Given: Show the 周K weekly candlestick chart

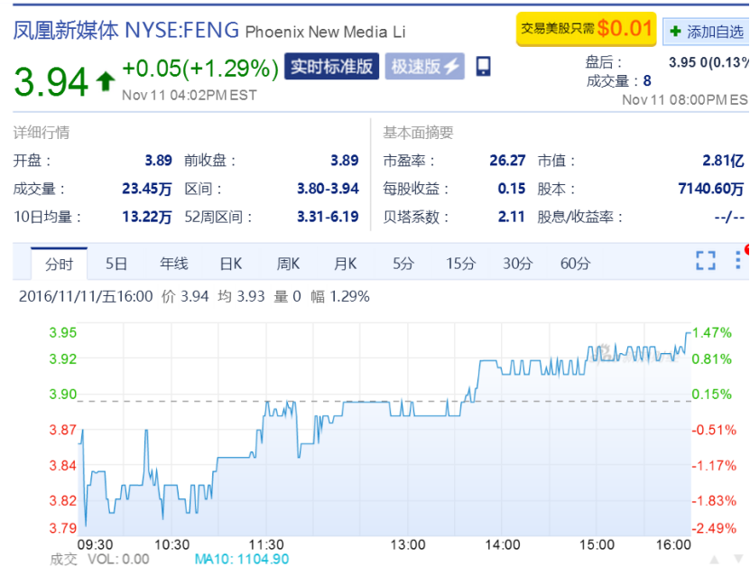Looking at the screenshot, I should [x=288, y=264].
